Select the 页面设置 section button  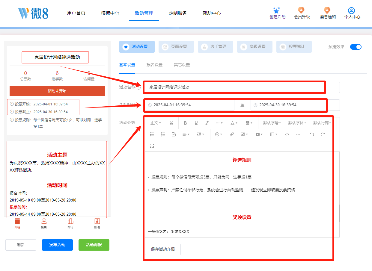[176, 47]
